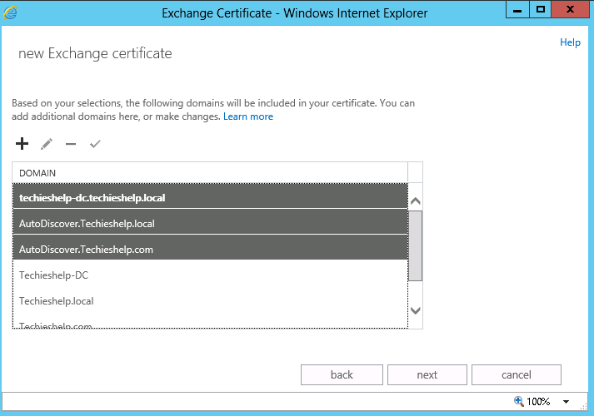
Task: Click the pencil edit icon
Action: pos(46,144)
